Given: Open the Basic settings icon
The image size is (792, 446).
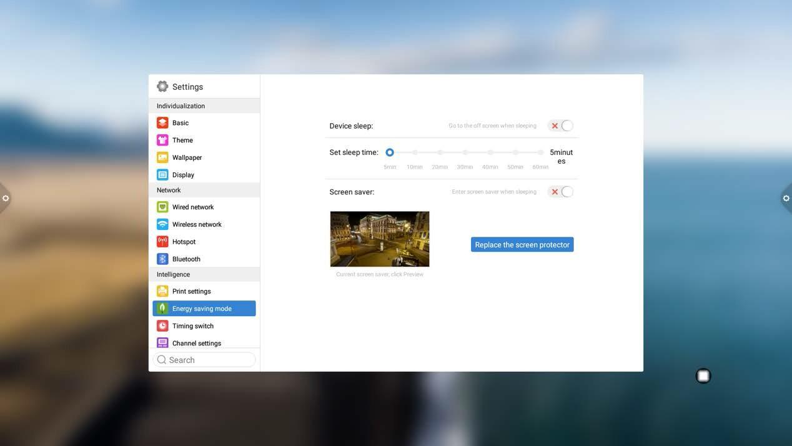Looking at the screenshot, I should 162,123.
